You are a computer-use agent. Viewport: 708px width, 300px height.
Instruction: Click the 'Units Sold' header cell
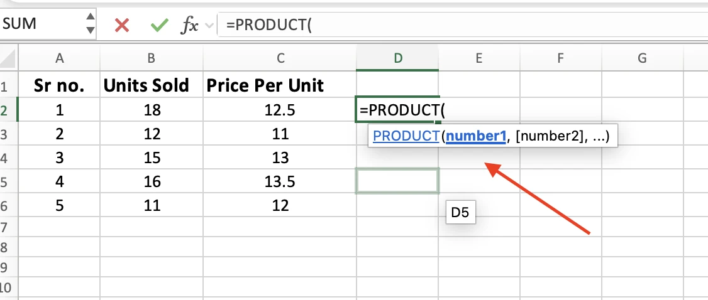coord(152,85)
